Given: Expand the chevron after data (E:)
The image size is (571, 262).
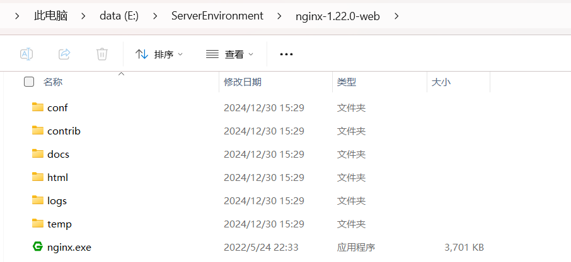Looking at the screenshot, I should (155, 16).
